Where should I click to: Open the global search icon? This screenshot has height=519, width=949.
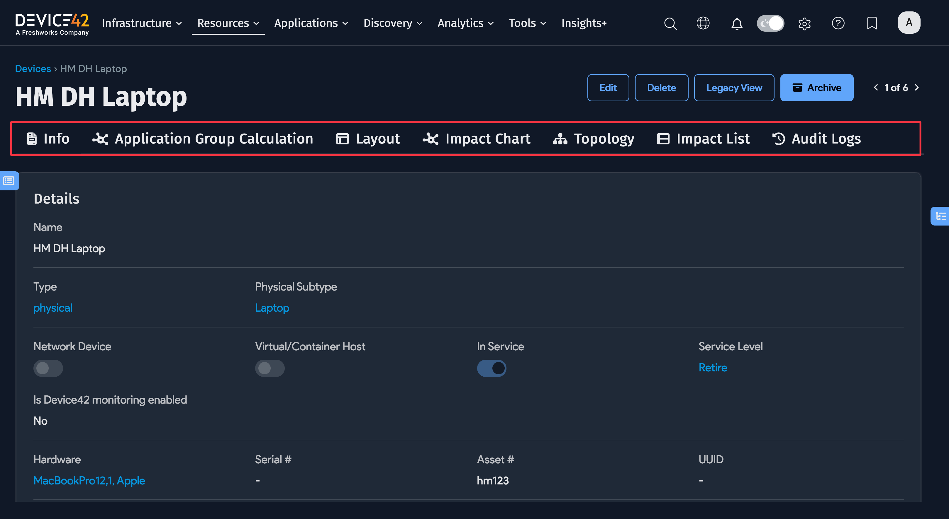670,23
